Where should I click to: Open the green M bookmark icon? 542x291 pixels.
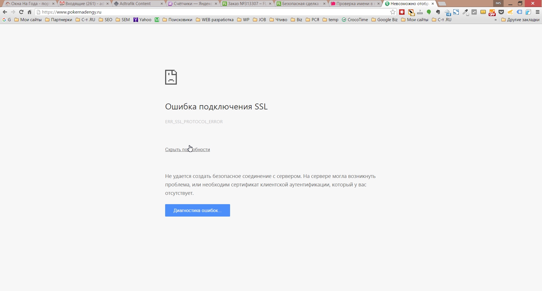click(157, 20)
